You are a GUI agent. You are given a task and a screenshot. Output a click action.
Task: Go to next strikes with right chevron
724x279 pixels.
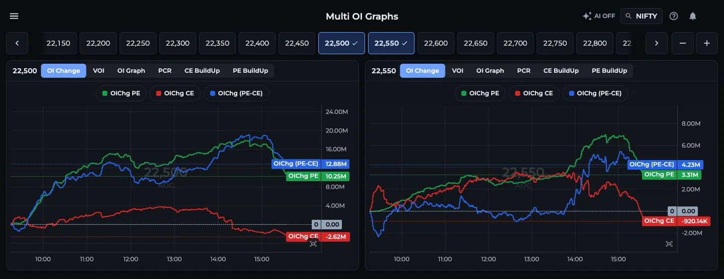[x=656, y=43]
